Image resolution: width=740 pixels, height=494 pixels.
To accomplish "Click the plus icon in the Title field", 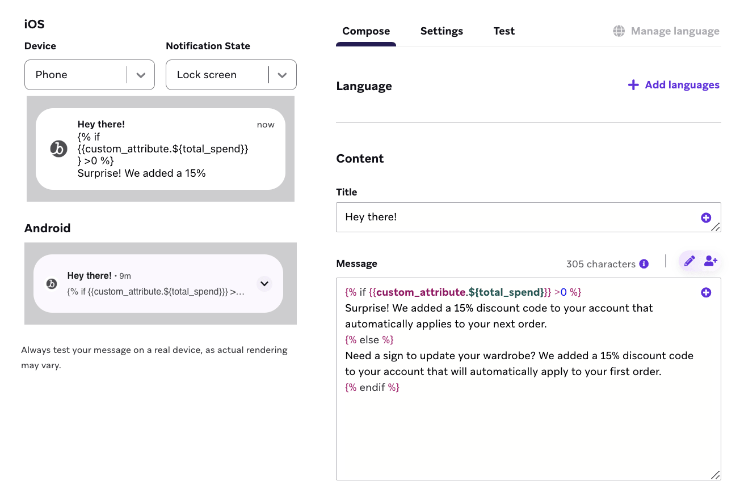I will click(x=706, y=218).
